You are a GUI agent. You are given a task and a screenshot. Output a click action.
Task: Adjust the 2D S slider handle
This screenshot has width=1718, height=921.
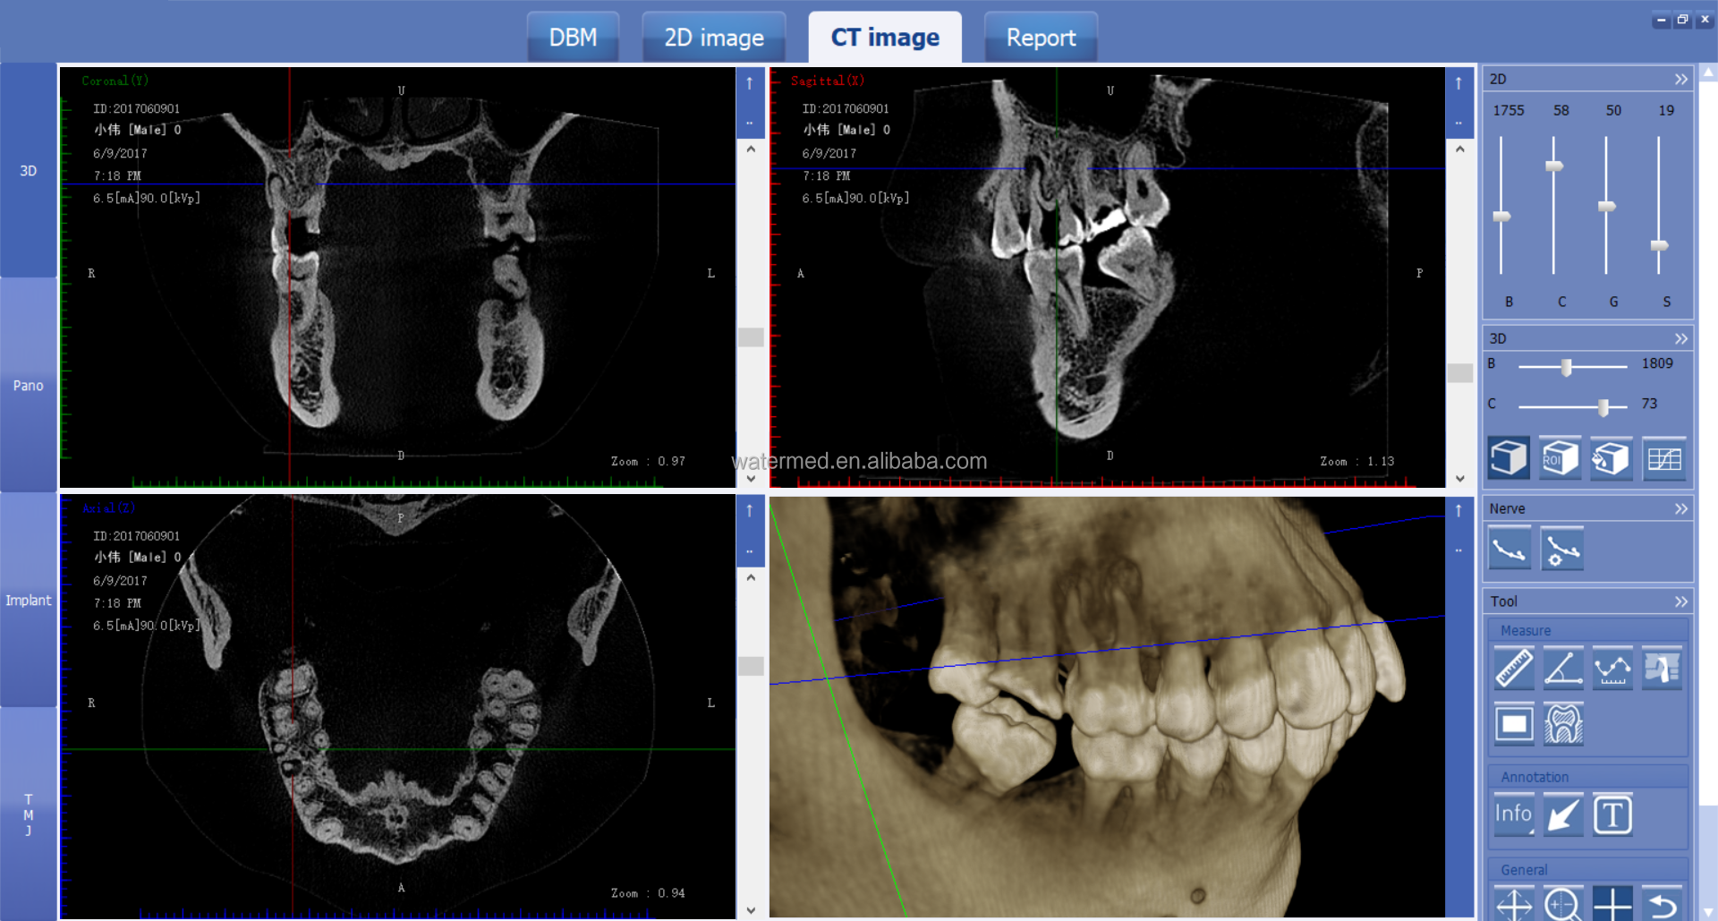click(x=1659, y=245)
